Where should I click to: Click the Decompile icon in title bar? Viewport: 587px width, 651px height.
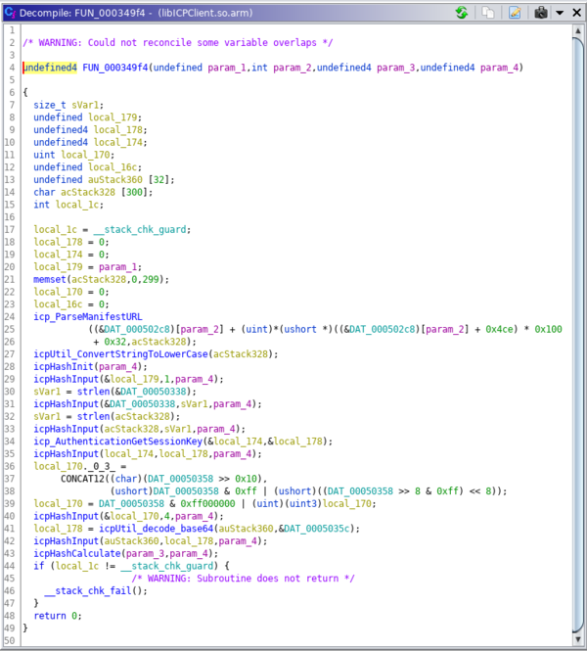point(10,13)
